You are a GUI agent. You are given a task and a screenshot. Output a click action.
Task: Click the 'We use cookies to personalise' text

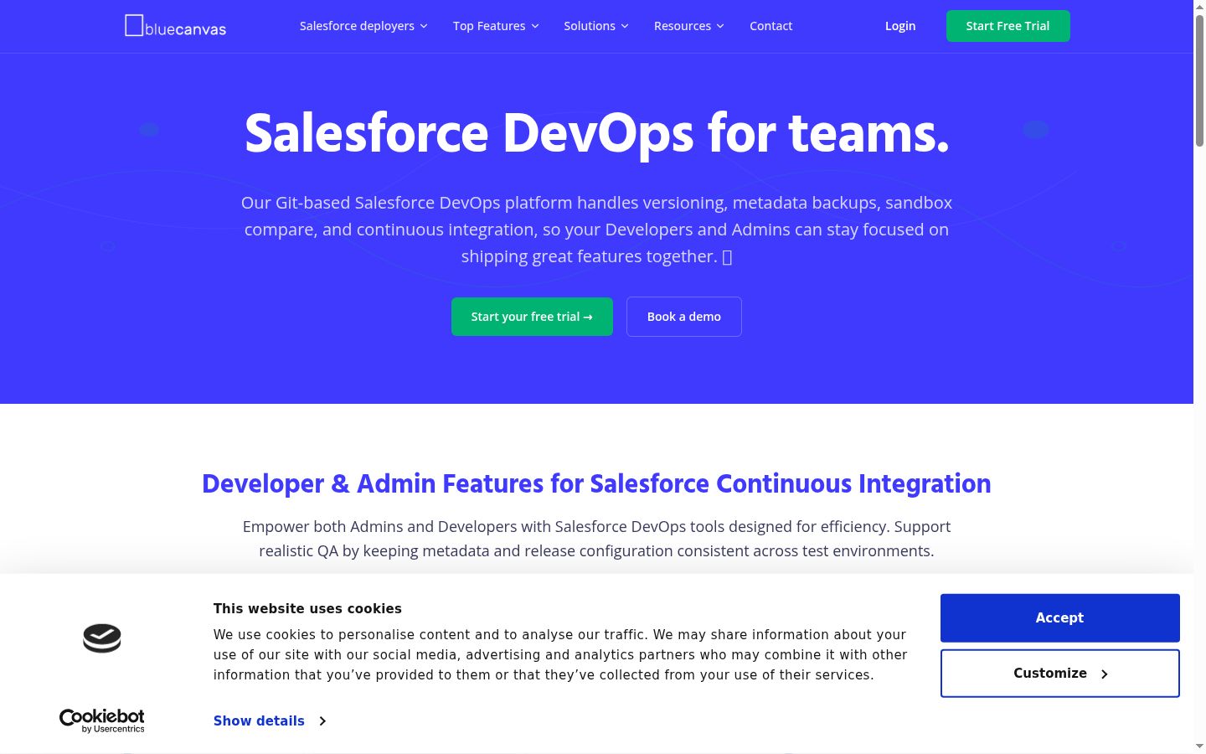pyautogui.click(x=560, y=654)
